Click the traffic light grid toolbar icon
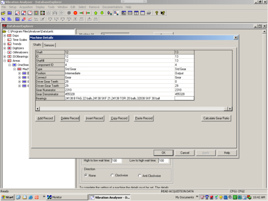 [x=36, y=13]
